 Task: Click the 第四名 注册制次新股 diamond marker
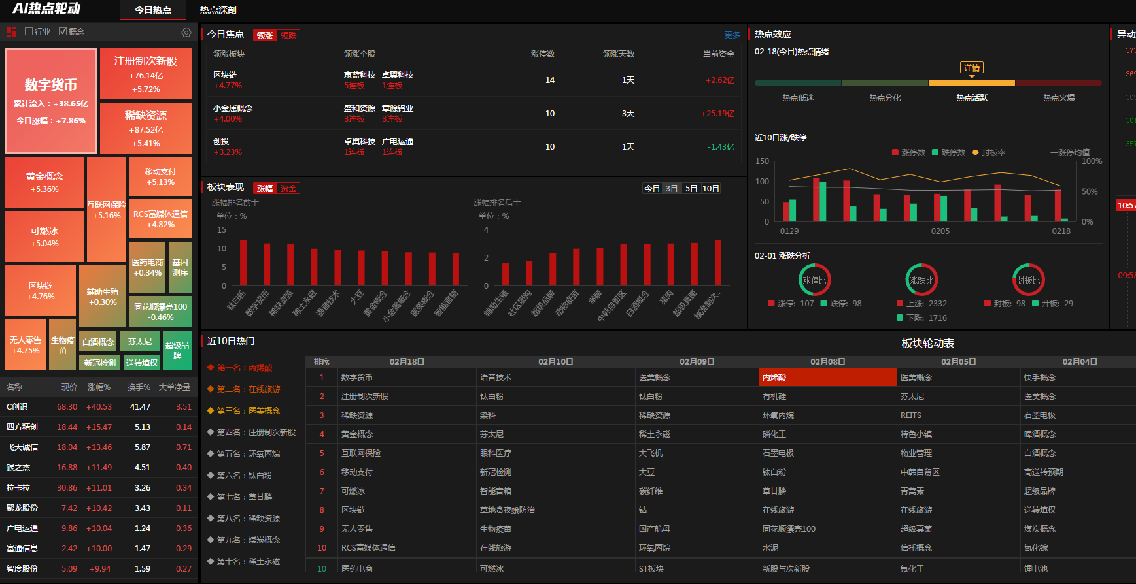coord(211,432)
